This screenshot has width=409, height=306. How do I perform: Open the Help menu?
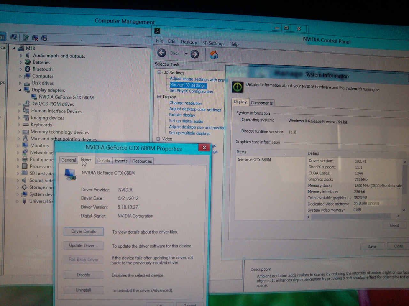coord(234,44)
